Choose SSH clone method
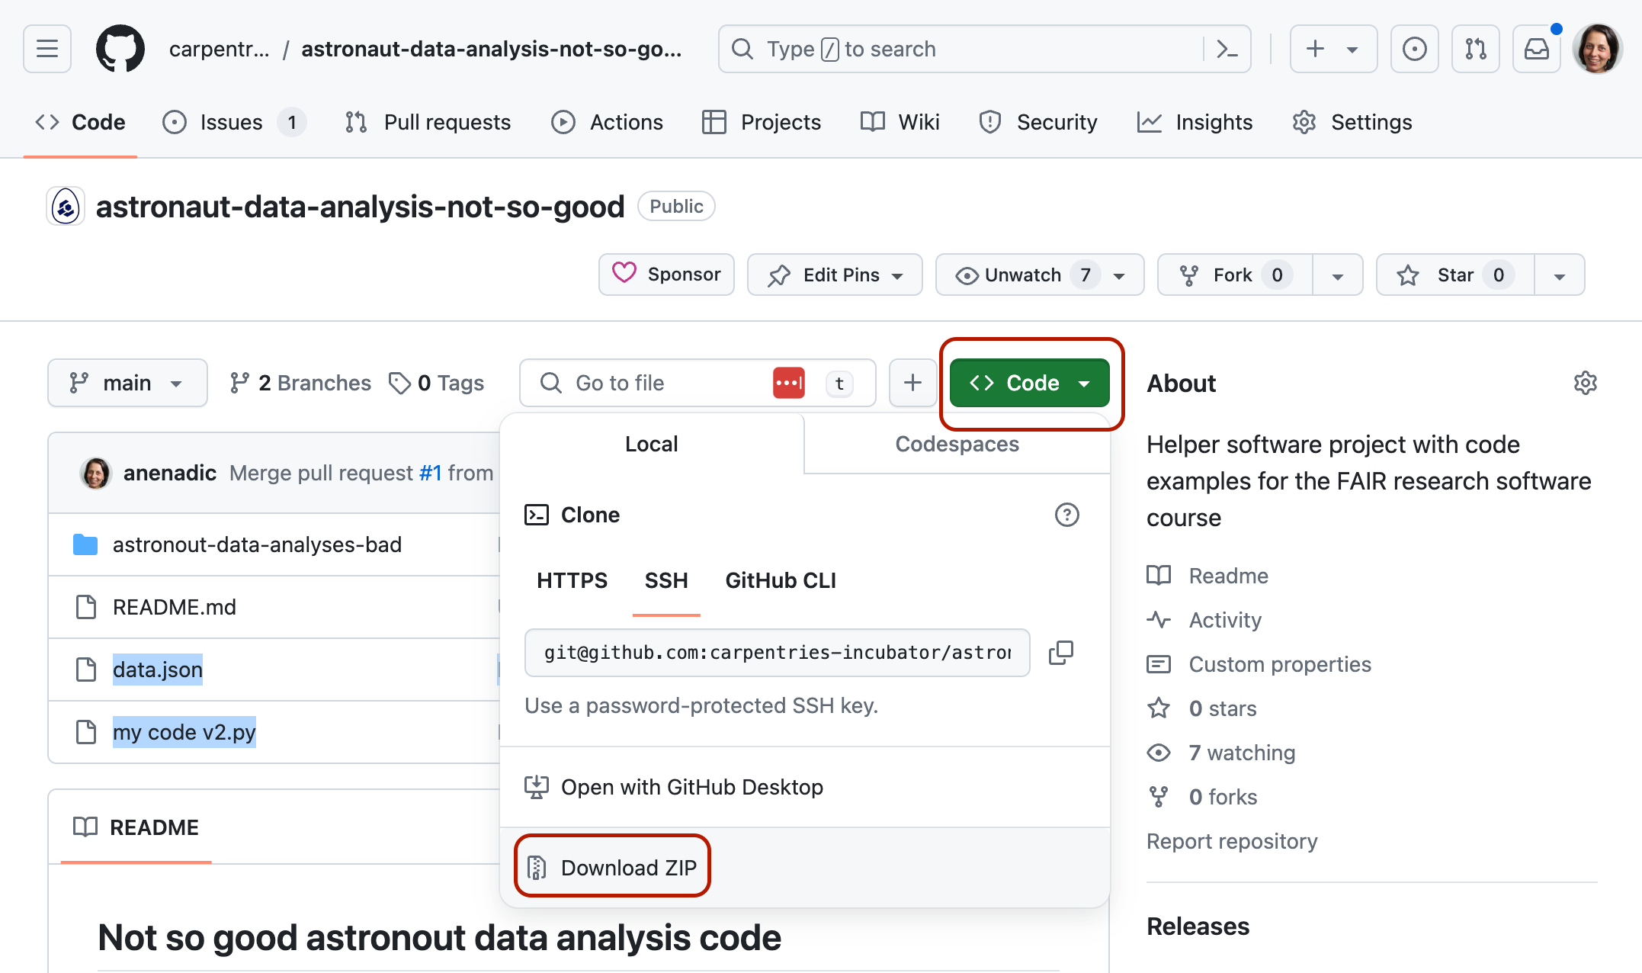 point(666,580)
